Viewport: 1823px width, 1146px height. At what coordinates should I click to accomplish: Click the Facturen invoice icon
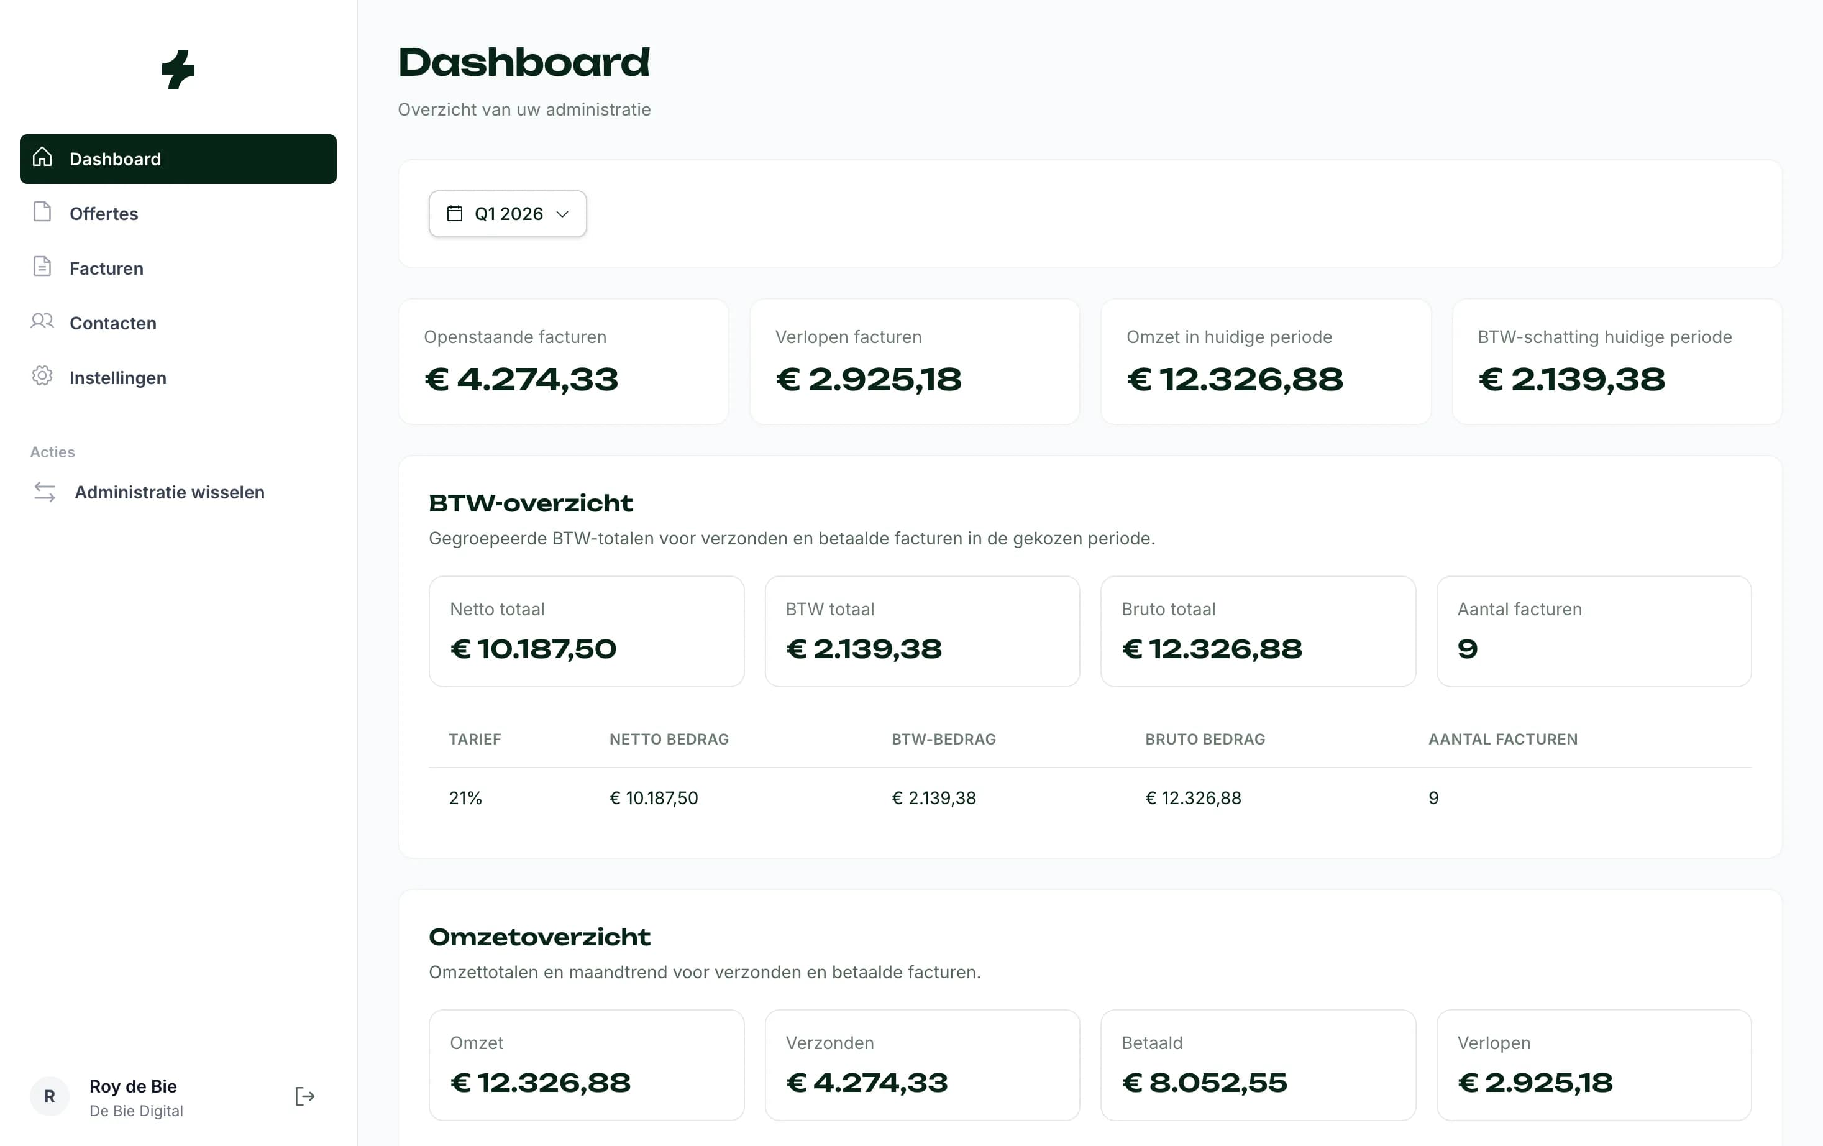point(42,267)
